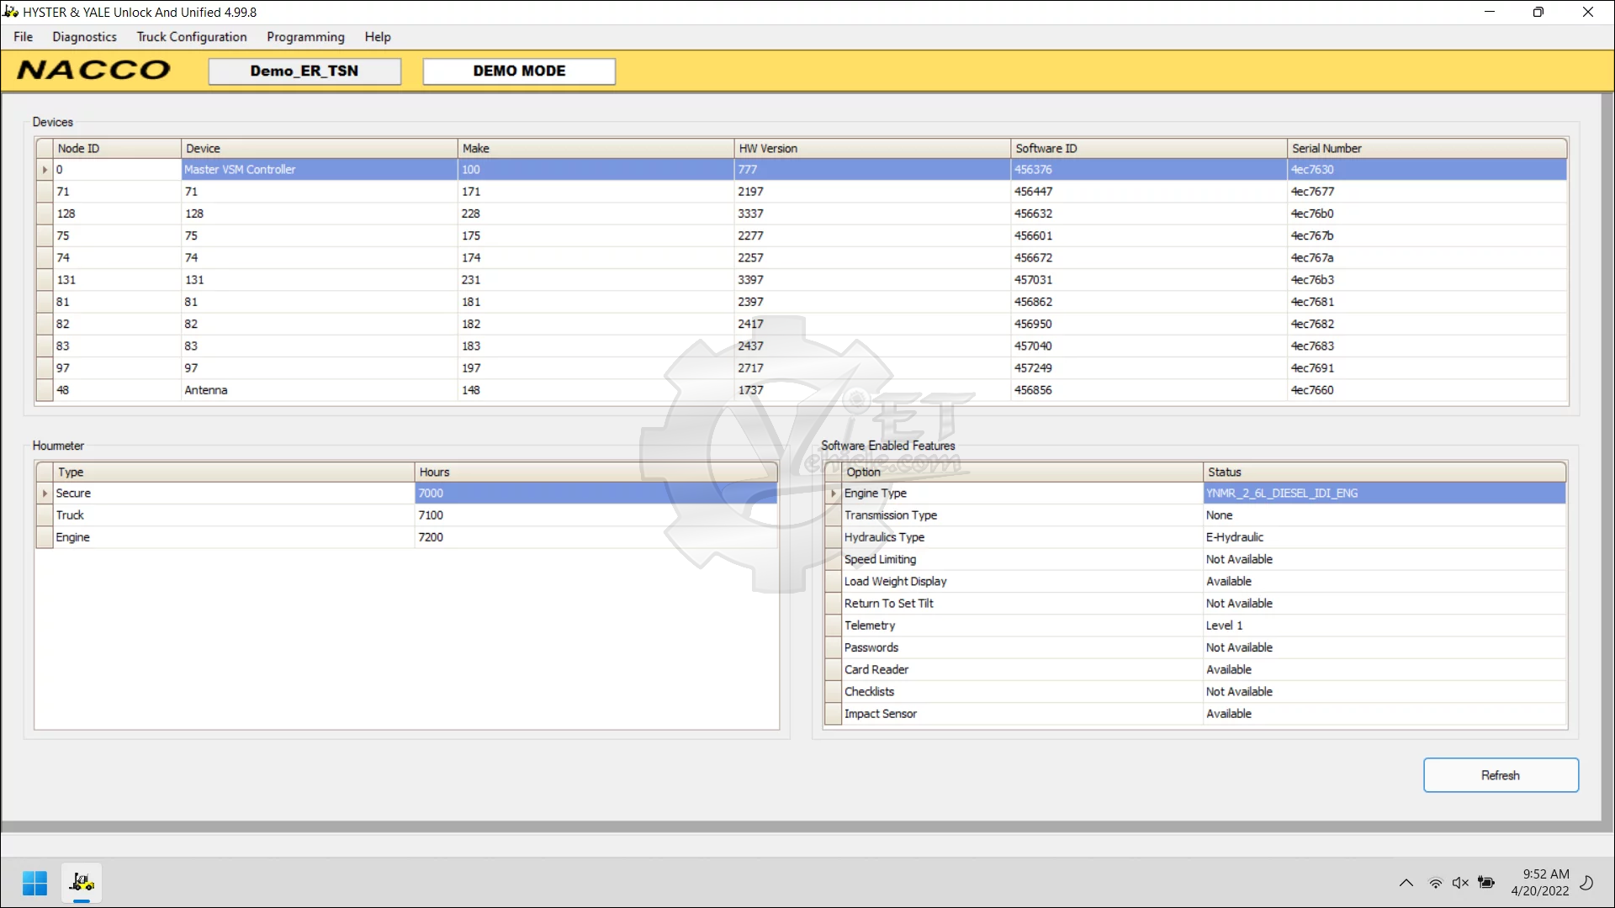
Task: Click the row arrow indicator for Node 0
Action: (x=45, y=170)
